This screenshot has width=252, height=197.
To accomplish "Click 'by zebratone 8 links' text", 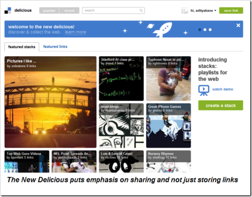I will point(21,66).
